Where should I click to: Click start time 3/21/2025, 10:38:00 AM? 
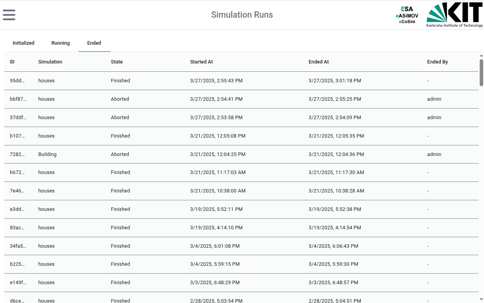click(x=218, y=191)
